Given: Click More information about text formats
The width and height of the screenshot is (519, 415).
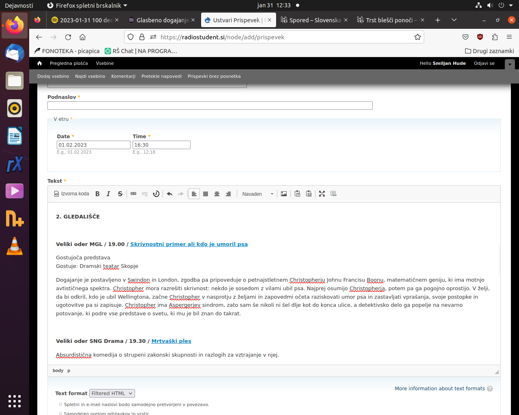Looking at the screenshot, I should click(x=440, y=389).
